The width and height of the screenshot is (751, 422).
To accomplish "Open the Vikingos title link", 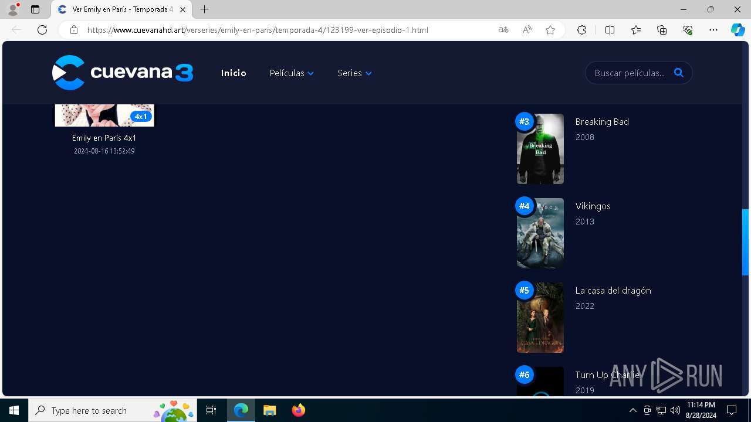I will pyautogui.click(x=593, y=206).
